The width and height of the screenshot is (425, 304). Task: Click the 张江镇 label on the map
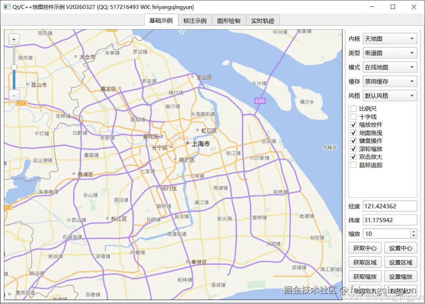pyautogui.click(x=233, y=153)
